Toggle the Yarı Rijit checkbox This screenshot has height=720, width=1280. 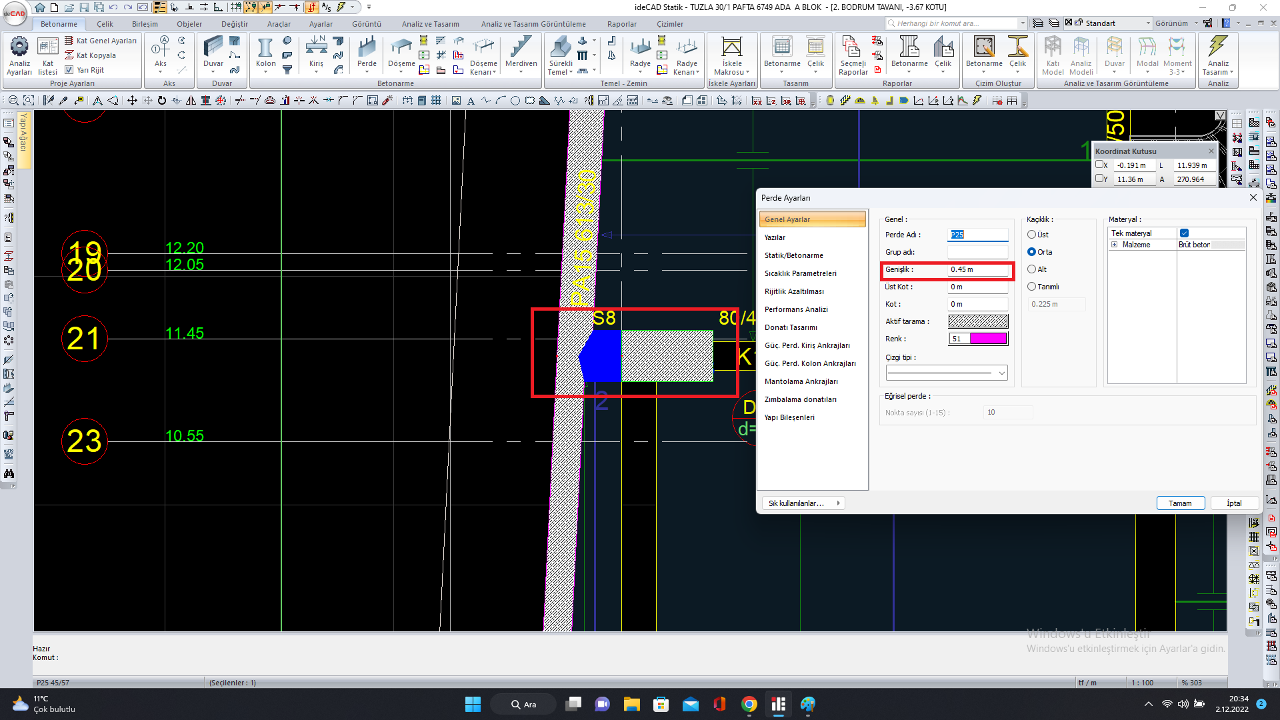pos(69,69)
